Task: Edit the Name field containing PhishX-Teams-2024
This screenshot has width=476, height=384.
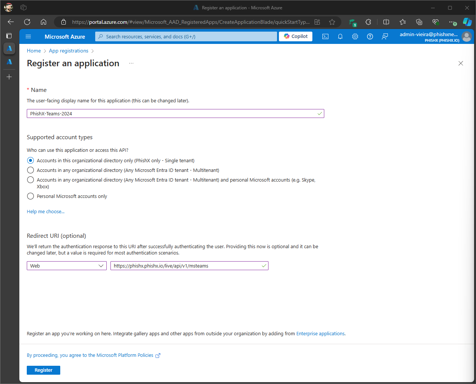Action: point(176,113)
